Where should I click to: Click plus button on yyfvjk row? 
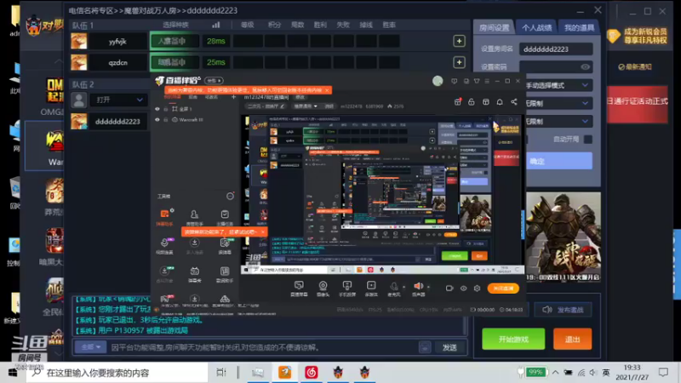pos(459,41)
